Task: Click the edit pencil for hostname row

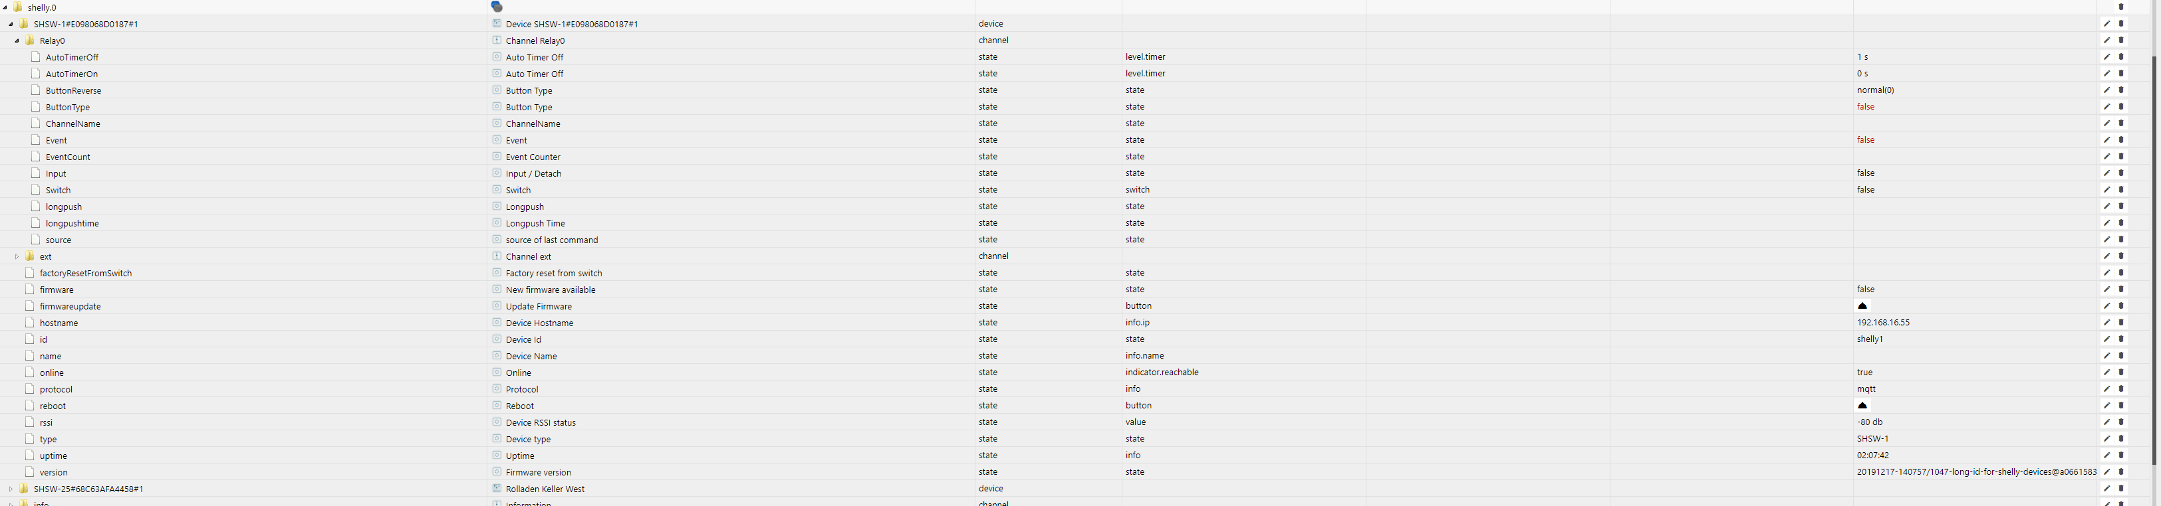Action: (x=2106, y=323)
